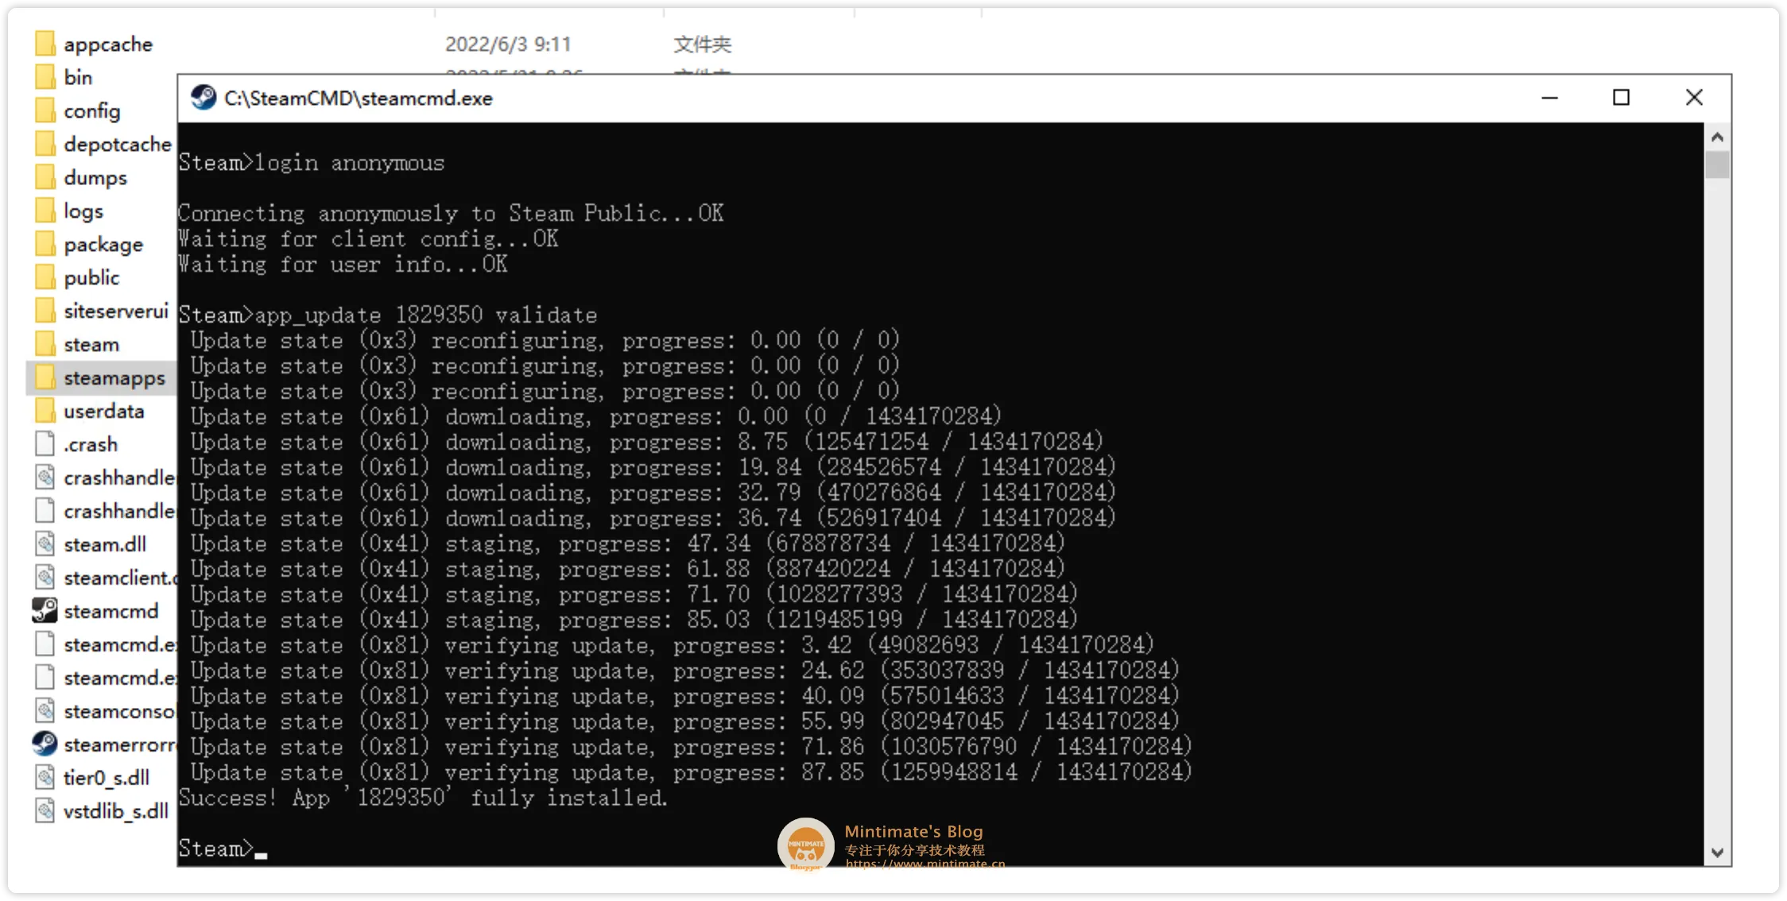Click the siteserverui folder icon
The width and height of the screenshot is (1787, 901).
(45, 311)
